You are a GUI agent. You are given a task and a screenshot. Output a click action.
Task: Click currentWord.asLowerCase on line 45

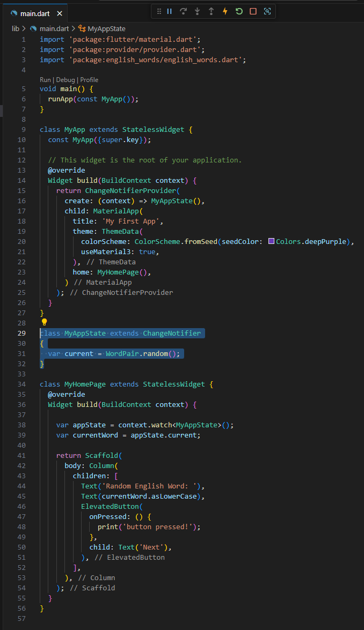149,496
